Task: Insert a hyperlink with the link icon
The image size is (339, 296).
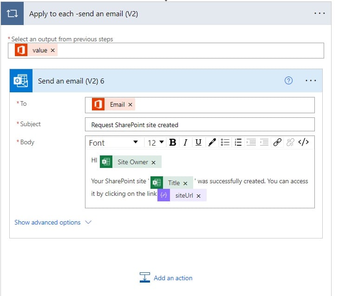Action: click(x=277, y=142)
